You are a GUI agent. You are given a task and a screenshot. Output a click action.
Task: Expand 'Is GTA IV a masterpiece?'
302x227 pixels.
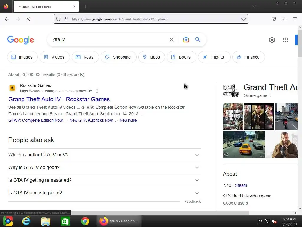pyautogui.click(x=104, y=193)
